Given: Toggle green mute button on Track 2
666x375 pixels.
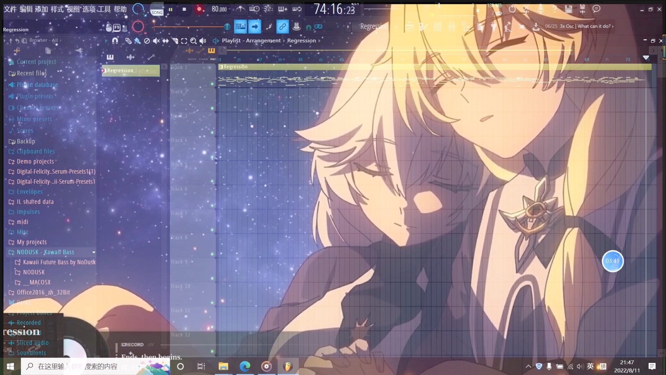Looking at the screenshot, I should coord(212,108).
